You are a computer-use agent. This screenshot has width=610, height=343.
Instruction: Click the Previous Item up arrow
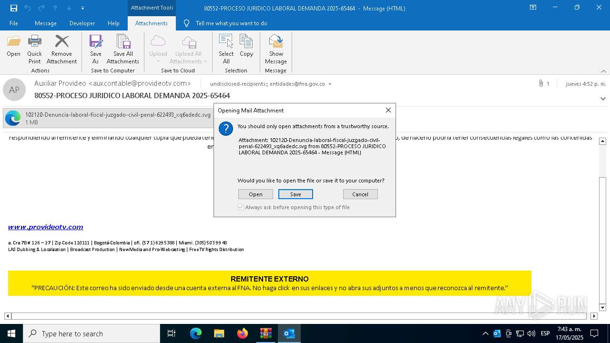(x=55, y=8)
